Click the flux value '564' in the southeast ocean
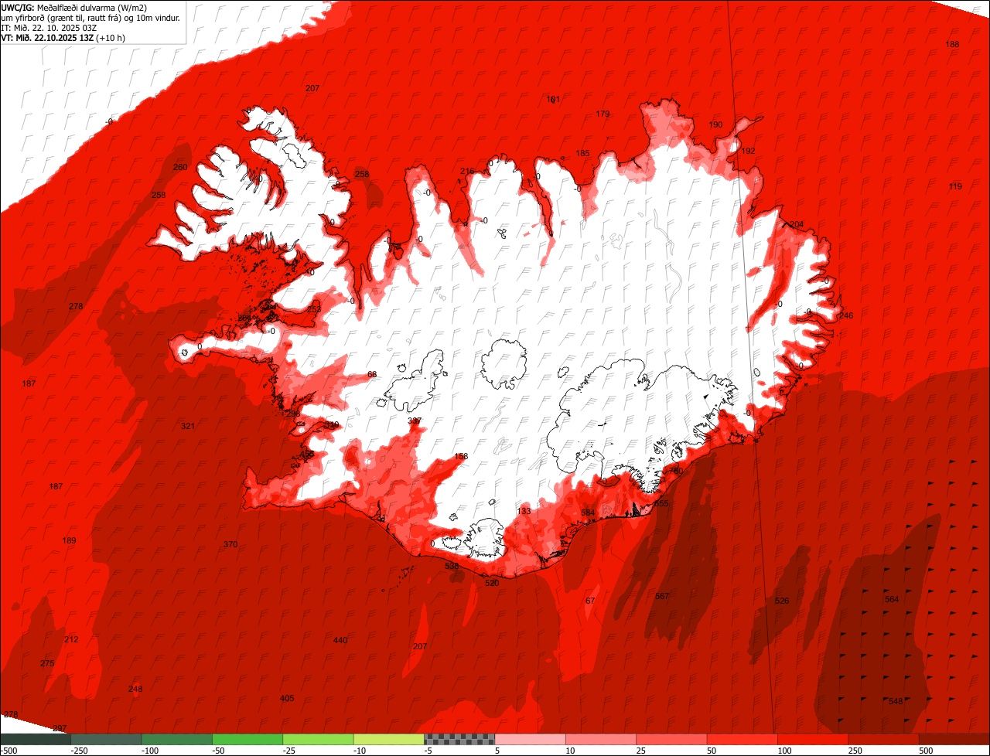This screenshot has height=756, width=990. [892, 600]
